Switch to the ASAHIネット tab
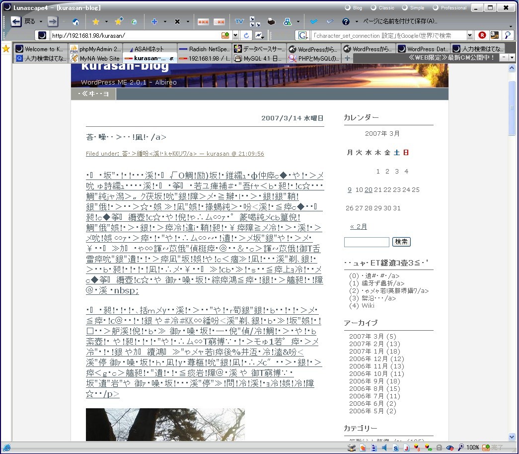 pos(150,49)
